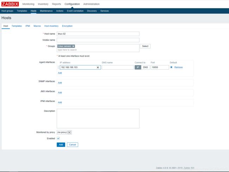The image size is (229, 172).
Task: Remove the Linux servers group tag
Action: pos(73,46)
